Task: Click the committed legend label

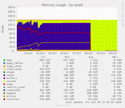Action: [x=13, y=90]
